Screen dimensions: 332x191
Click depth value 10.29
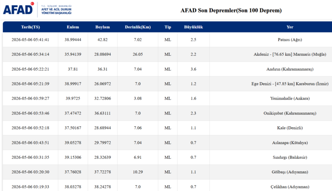point(138,172)
